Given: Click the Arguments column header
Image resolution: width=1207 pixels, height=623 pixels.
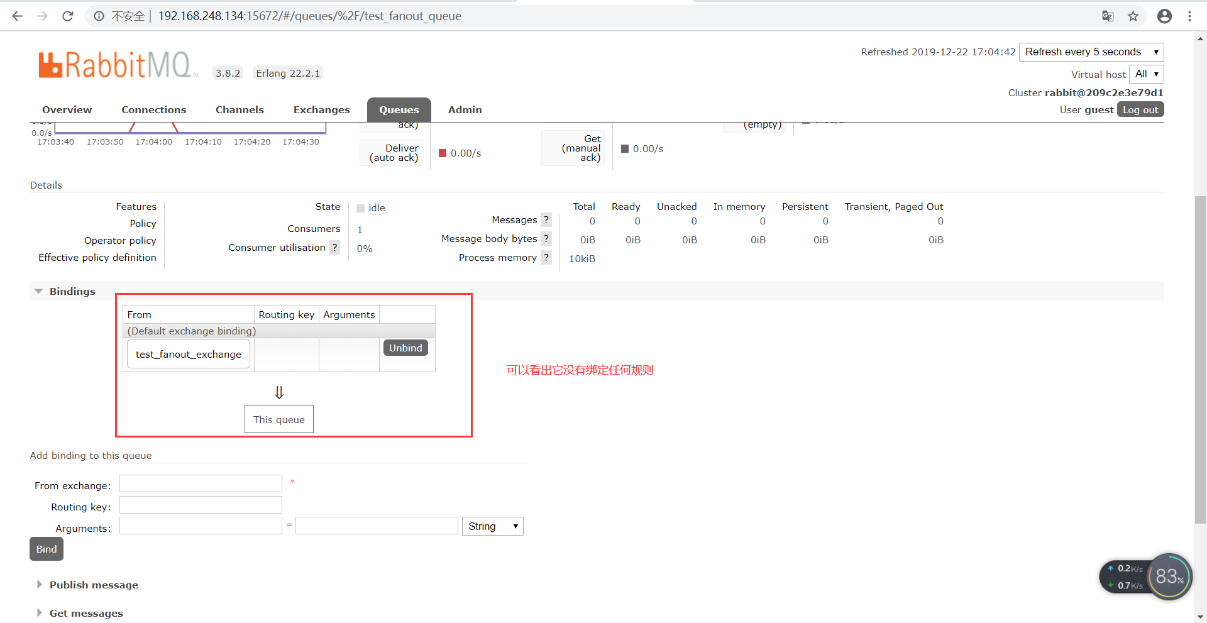Looking at the screenshot, I should [x=349, y=314].
